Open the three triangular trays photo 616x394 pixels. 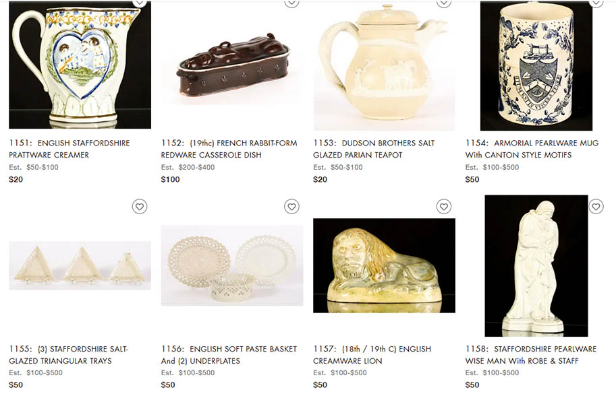coord(80,265)
